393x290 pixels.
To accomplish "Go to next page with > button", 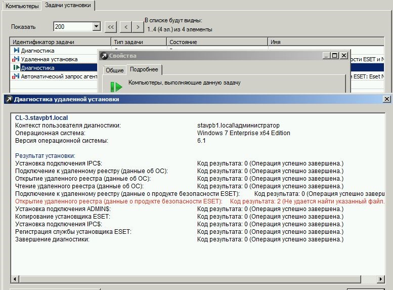I will pos(138,27).
